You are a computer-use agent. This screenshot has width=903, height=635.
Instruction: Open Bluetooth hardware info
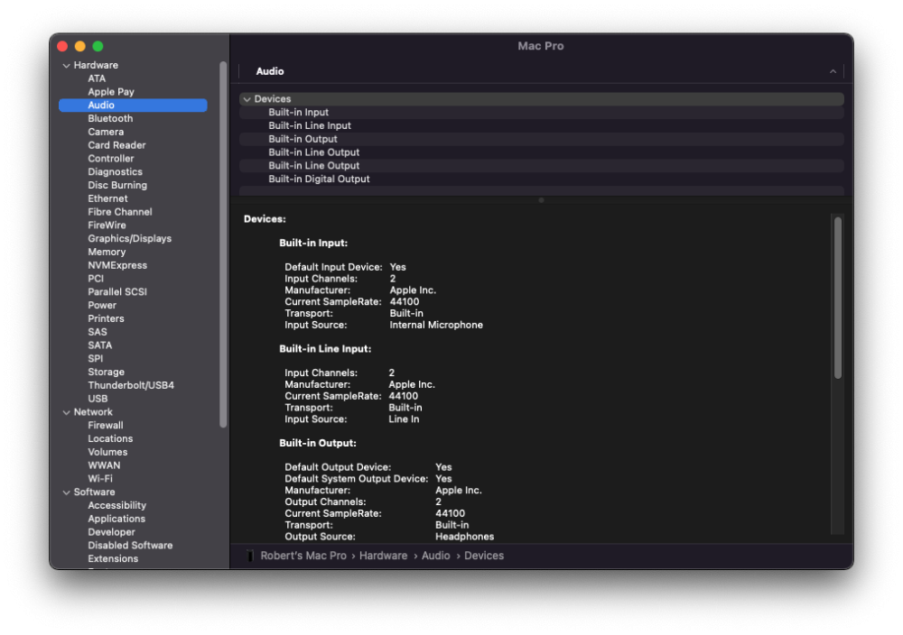tap(110, 118)
